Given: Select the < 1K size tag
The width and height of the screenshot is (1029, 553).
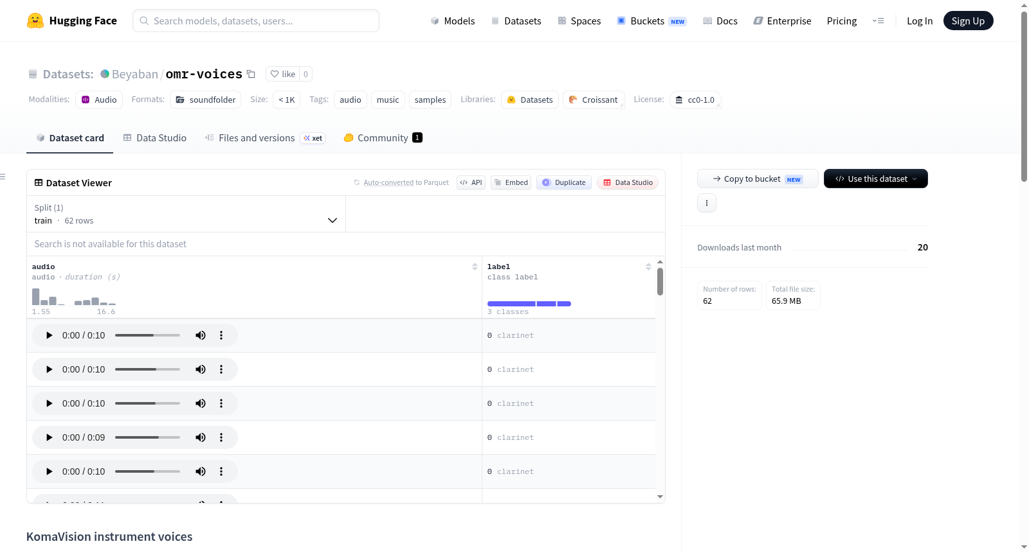Looking at the screenshot, I should (x=287, y=100).
